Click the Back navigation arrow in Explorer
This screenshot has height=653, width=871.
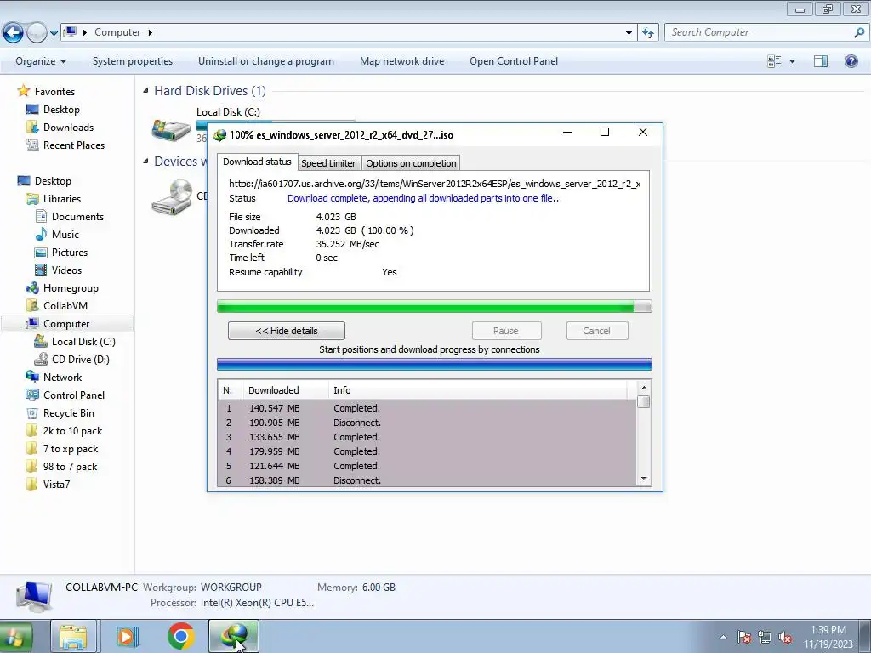click(x=13, y=33)
